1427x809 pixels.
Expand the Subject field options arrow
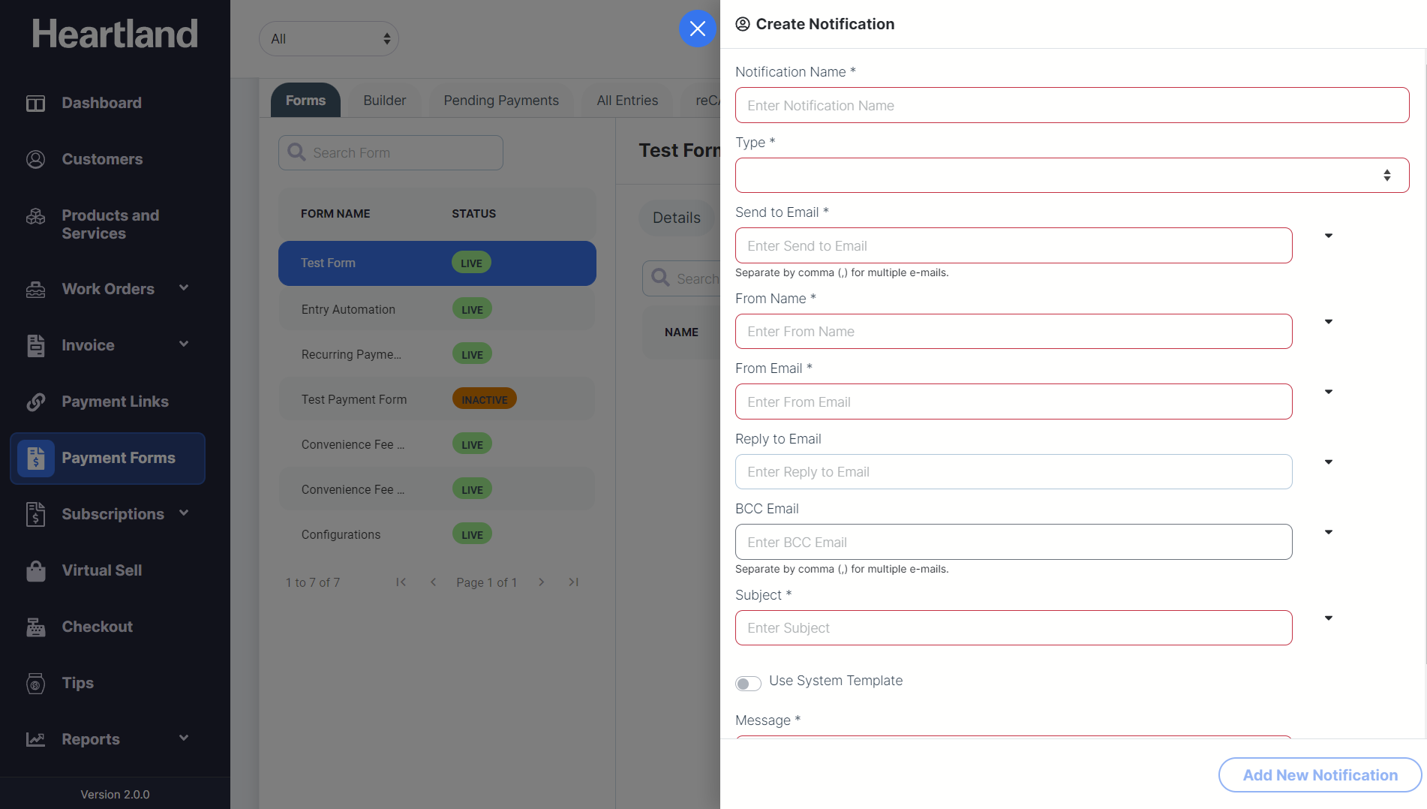pos(1328,618)
